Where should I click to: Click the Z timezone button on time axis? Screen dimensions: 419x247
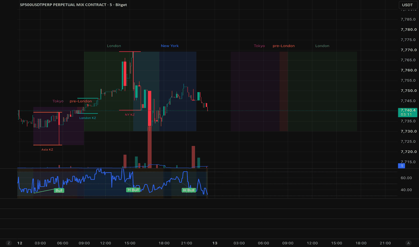(x=9, y=243)
